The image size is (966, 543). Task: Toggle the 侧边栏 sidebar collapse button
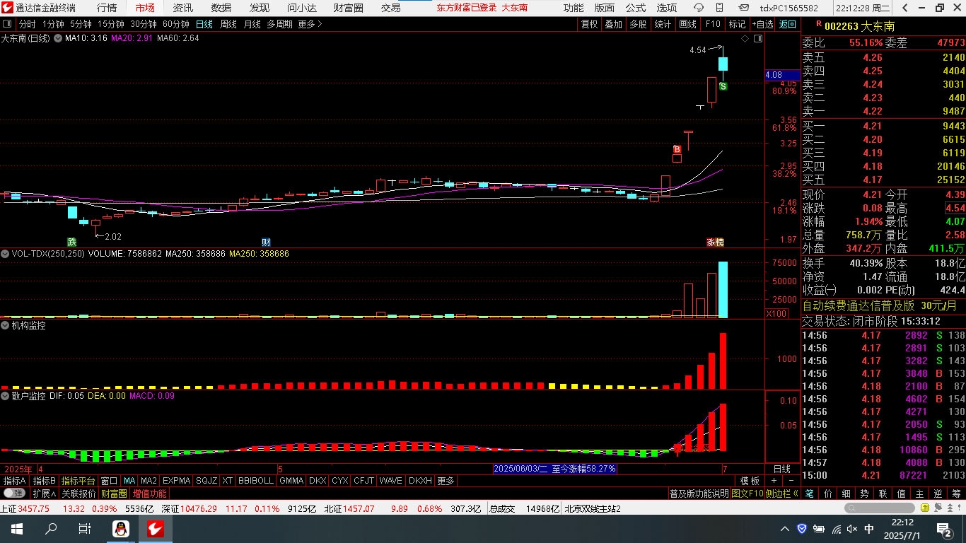click(x=783, y=494)
